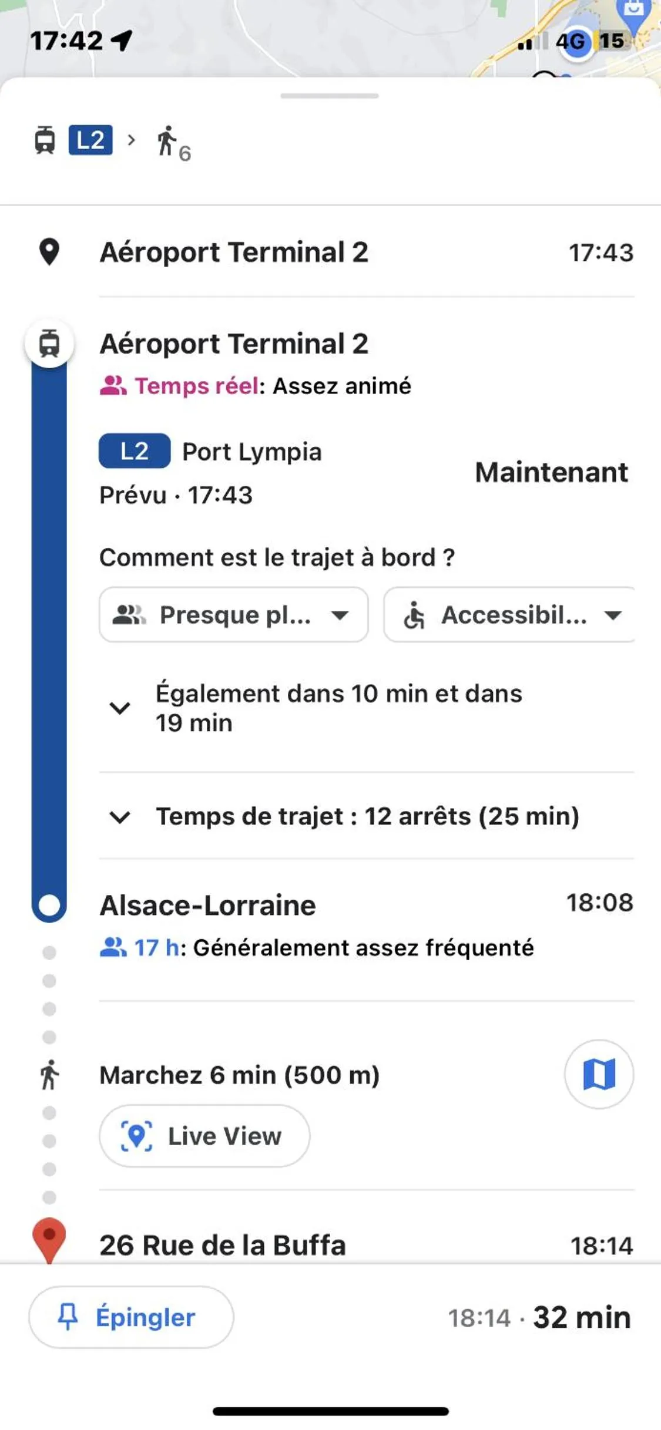Open the map preview for walking step
This screenshot has width=661, height=1430.
point(599,1074)
